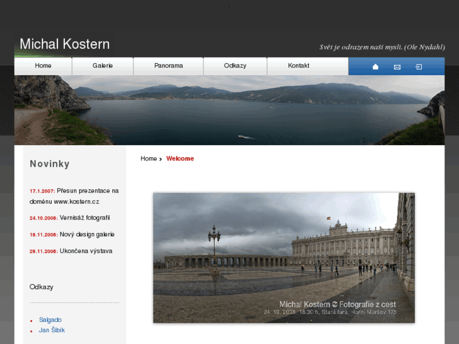This screenshot has height=344, width=459.
Task: Click the quote 'Svět je odrazem naší mysli'
Action: pos(382,47)
